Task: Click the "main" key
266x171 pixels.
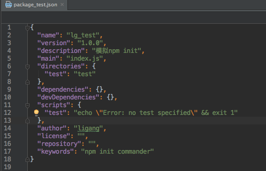Action: [x=48, y=58]
